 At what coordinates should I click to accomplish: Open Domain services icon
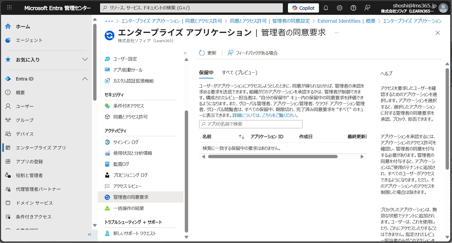pyautogui.click(x=8, y=203)
